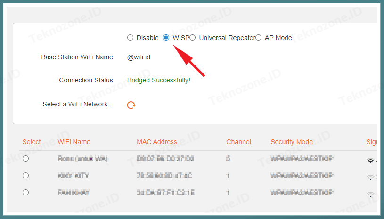Click the Select column header
This screenshot has width=384, height=219.
32,142
